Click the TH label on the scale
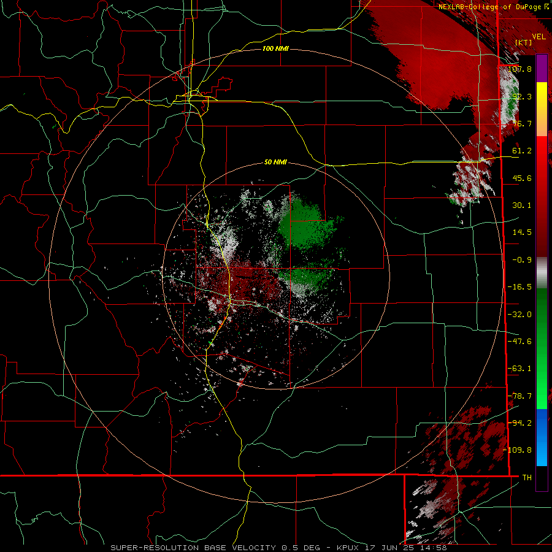 pos(527,478)
